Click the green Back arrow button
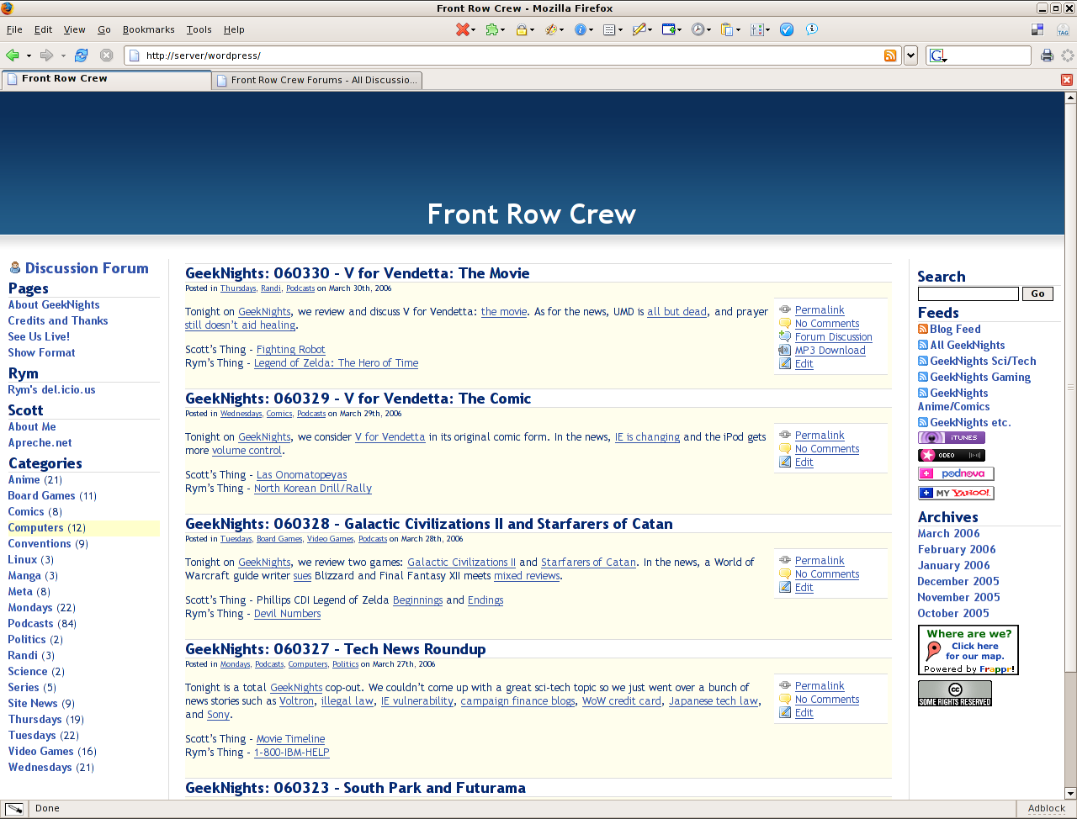 point(13,55)
